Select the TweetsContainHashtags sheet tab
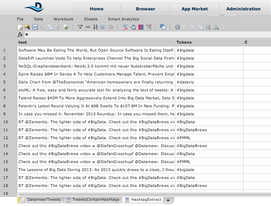271x206 pixels. (x=93, y=200)
